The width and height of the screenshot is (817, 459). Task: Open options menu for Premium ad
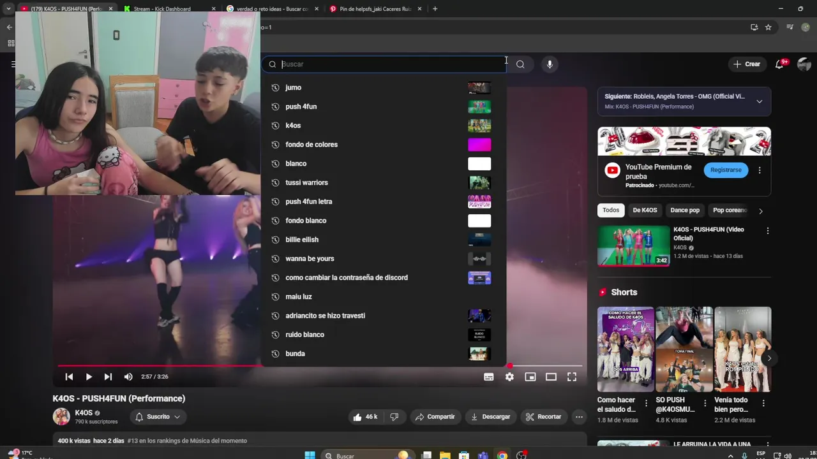click(x=760, y=170)
